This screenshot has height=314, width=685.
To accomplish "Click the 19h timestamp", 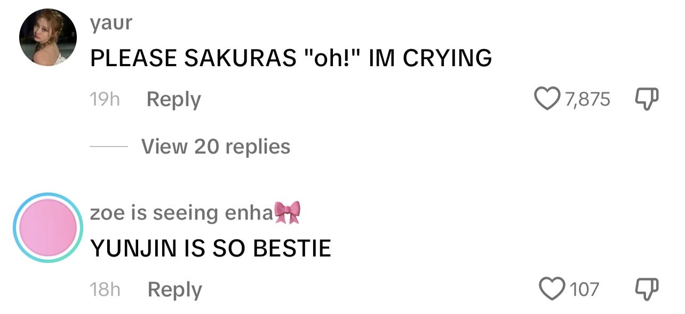I will tap(105, 100).
